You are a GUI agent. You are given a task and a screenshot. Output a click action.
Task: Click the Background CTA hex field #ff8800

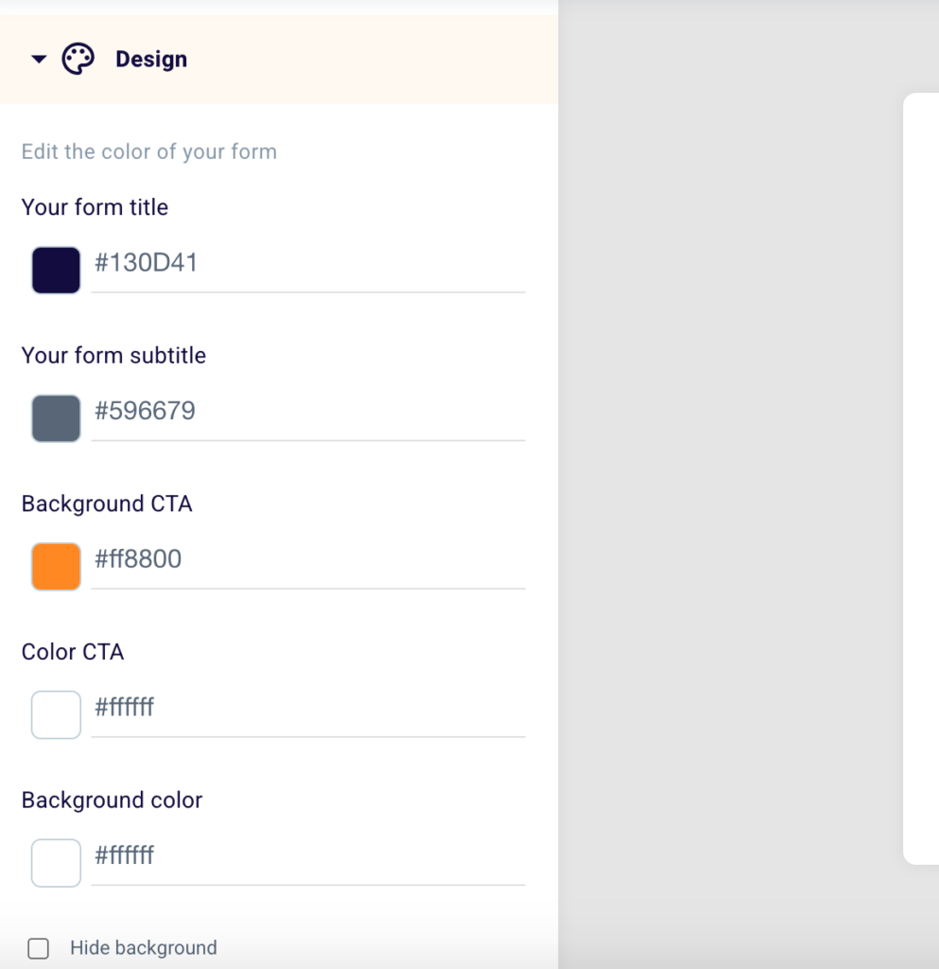[x=307, y=559]
